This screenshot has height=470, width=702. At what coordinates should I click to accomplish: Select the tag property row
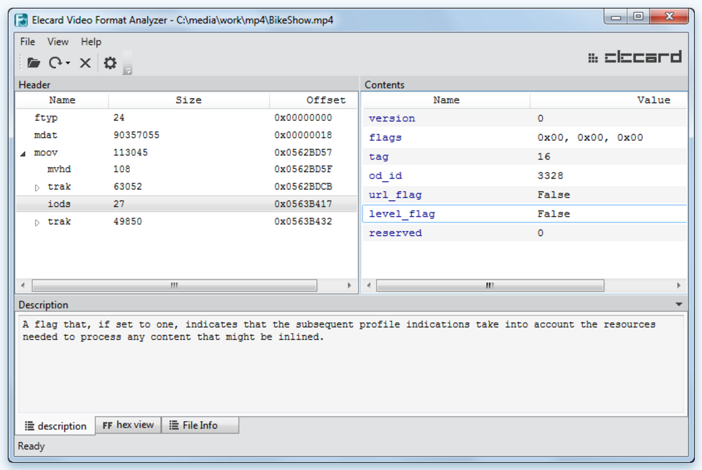(x=524, y=157)
